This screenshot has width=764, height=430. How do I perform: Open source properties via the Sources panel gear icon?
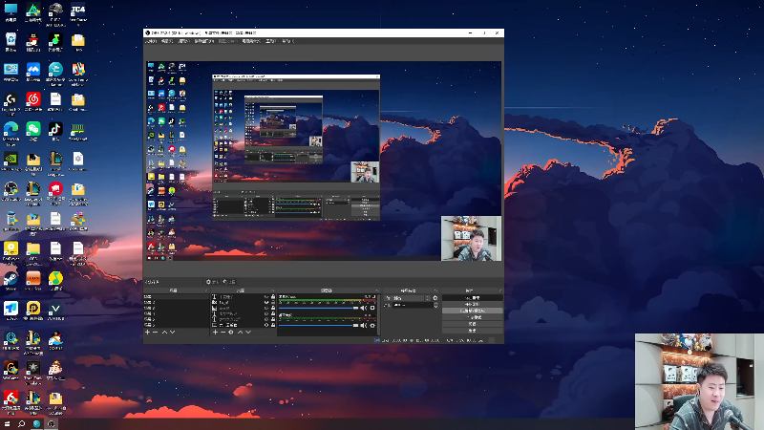[x=231, y=332]
